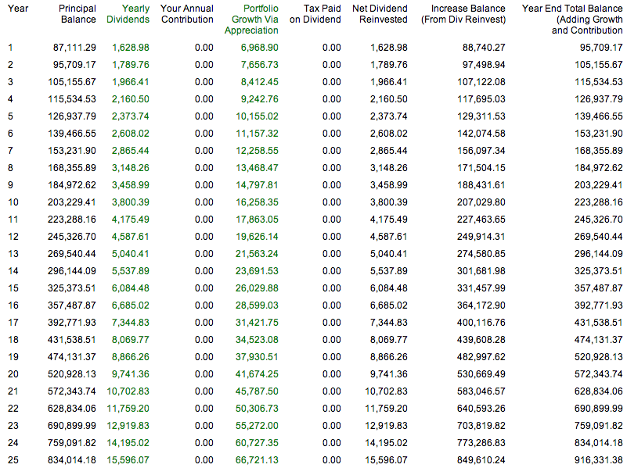Screen dimensions: 627x468
Task: Click portfolio growth value 66,721.13
Action: (257, 459)
